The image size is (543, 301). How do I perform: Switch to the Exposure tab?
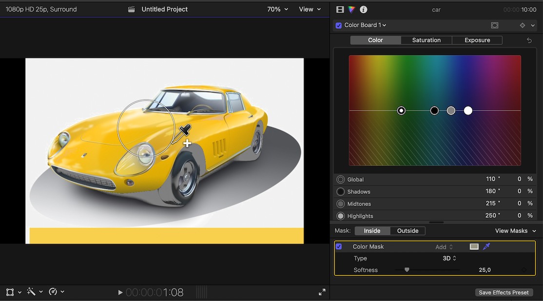pos(477,40)
